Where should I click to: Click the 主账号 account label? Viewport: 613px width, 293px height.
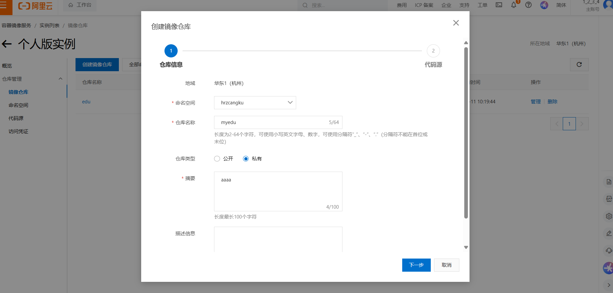click(593, 9)
